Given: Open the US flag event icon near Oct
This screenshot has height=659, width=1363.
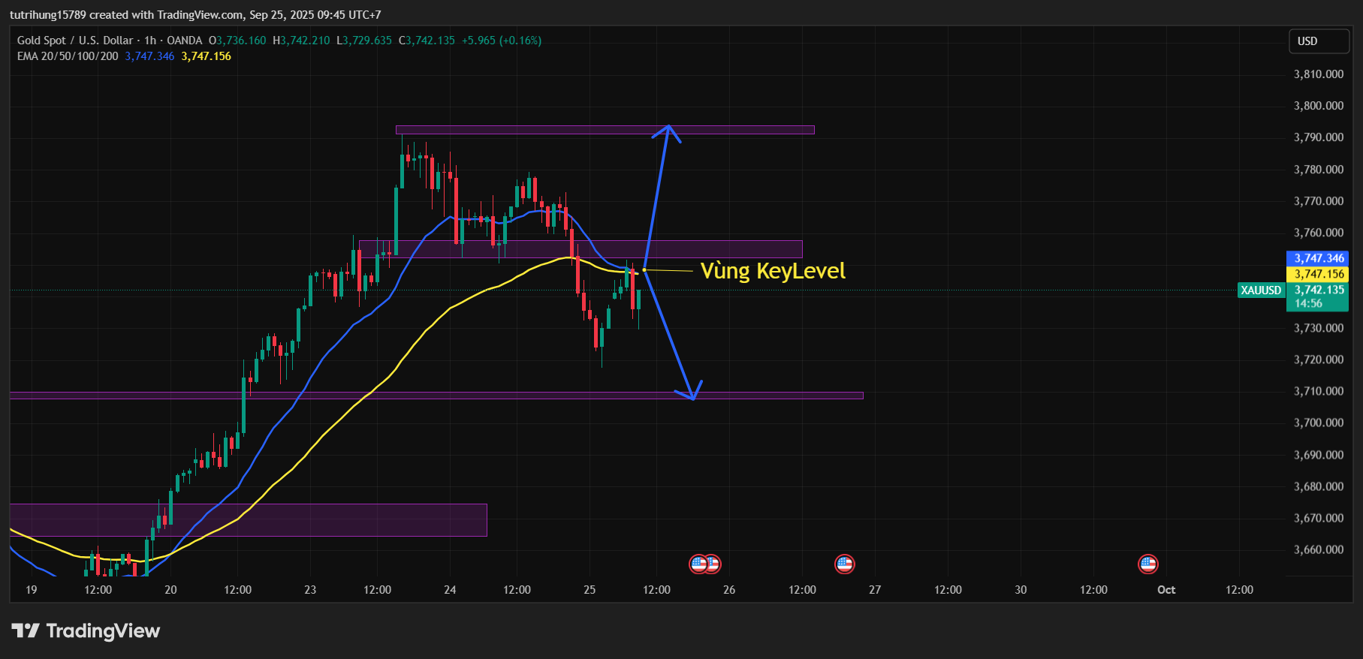Looking at the screenshot, I should coord(1147,564).
